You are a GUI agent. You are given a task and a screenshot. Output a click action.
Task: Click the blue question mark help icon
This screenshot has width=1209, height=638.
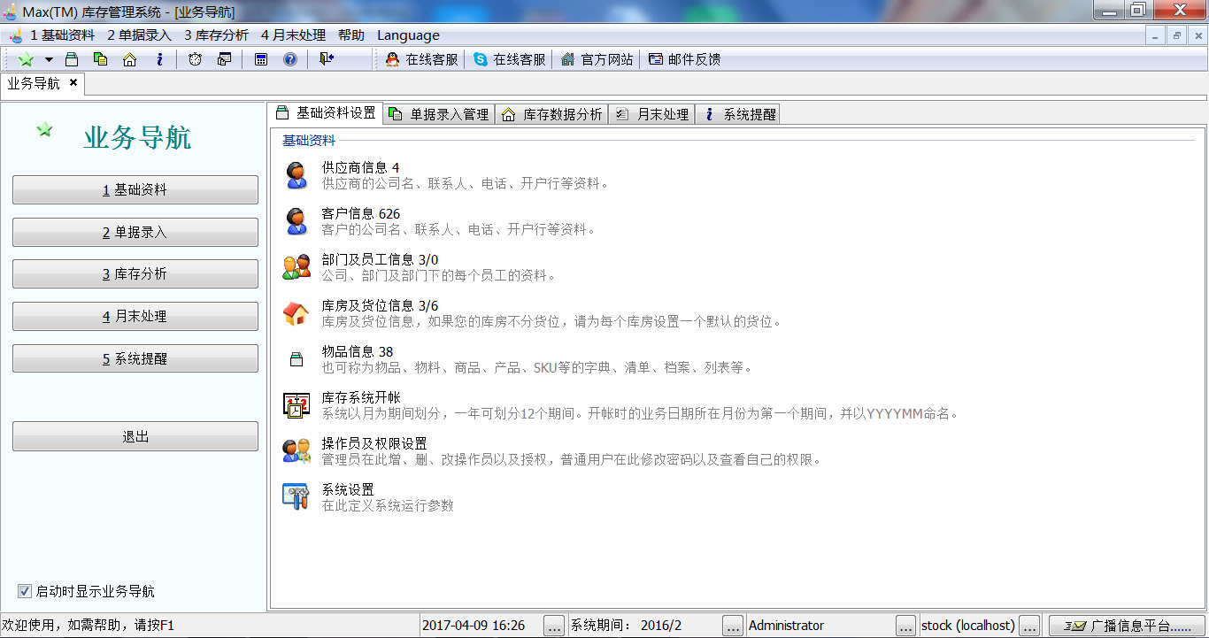[x=289, y=59]
